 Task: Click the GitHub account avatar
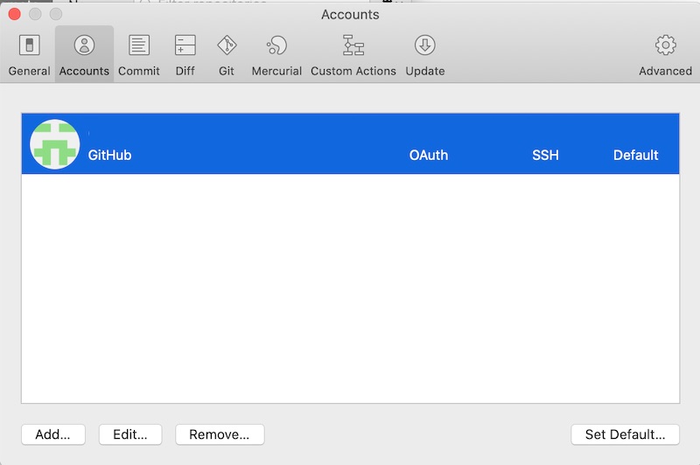pos(55,144)
